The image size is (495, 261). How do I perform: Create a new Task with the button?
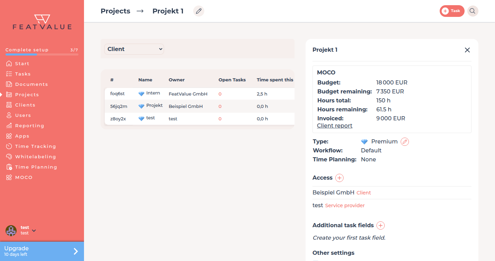[452, 11]
